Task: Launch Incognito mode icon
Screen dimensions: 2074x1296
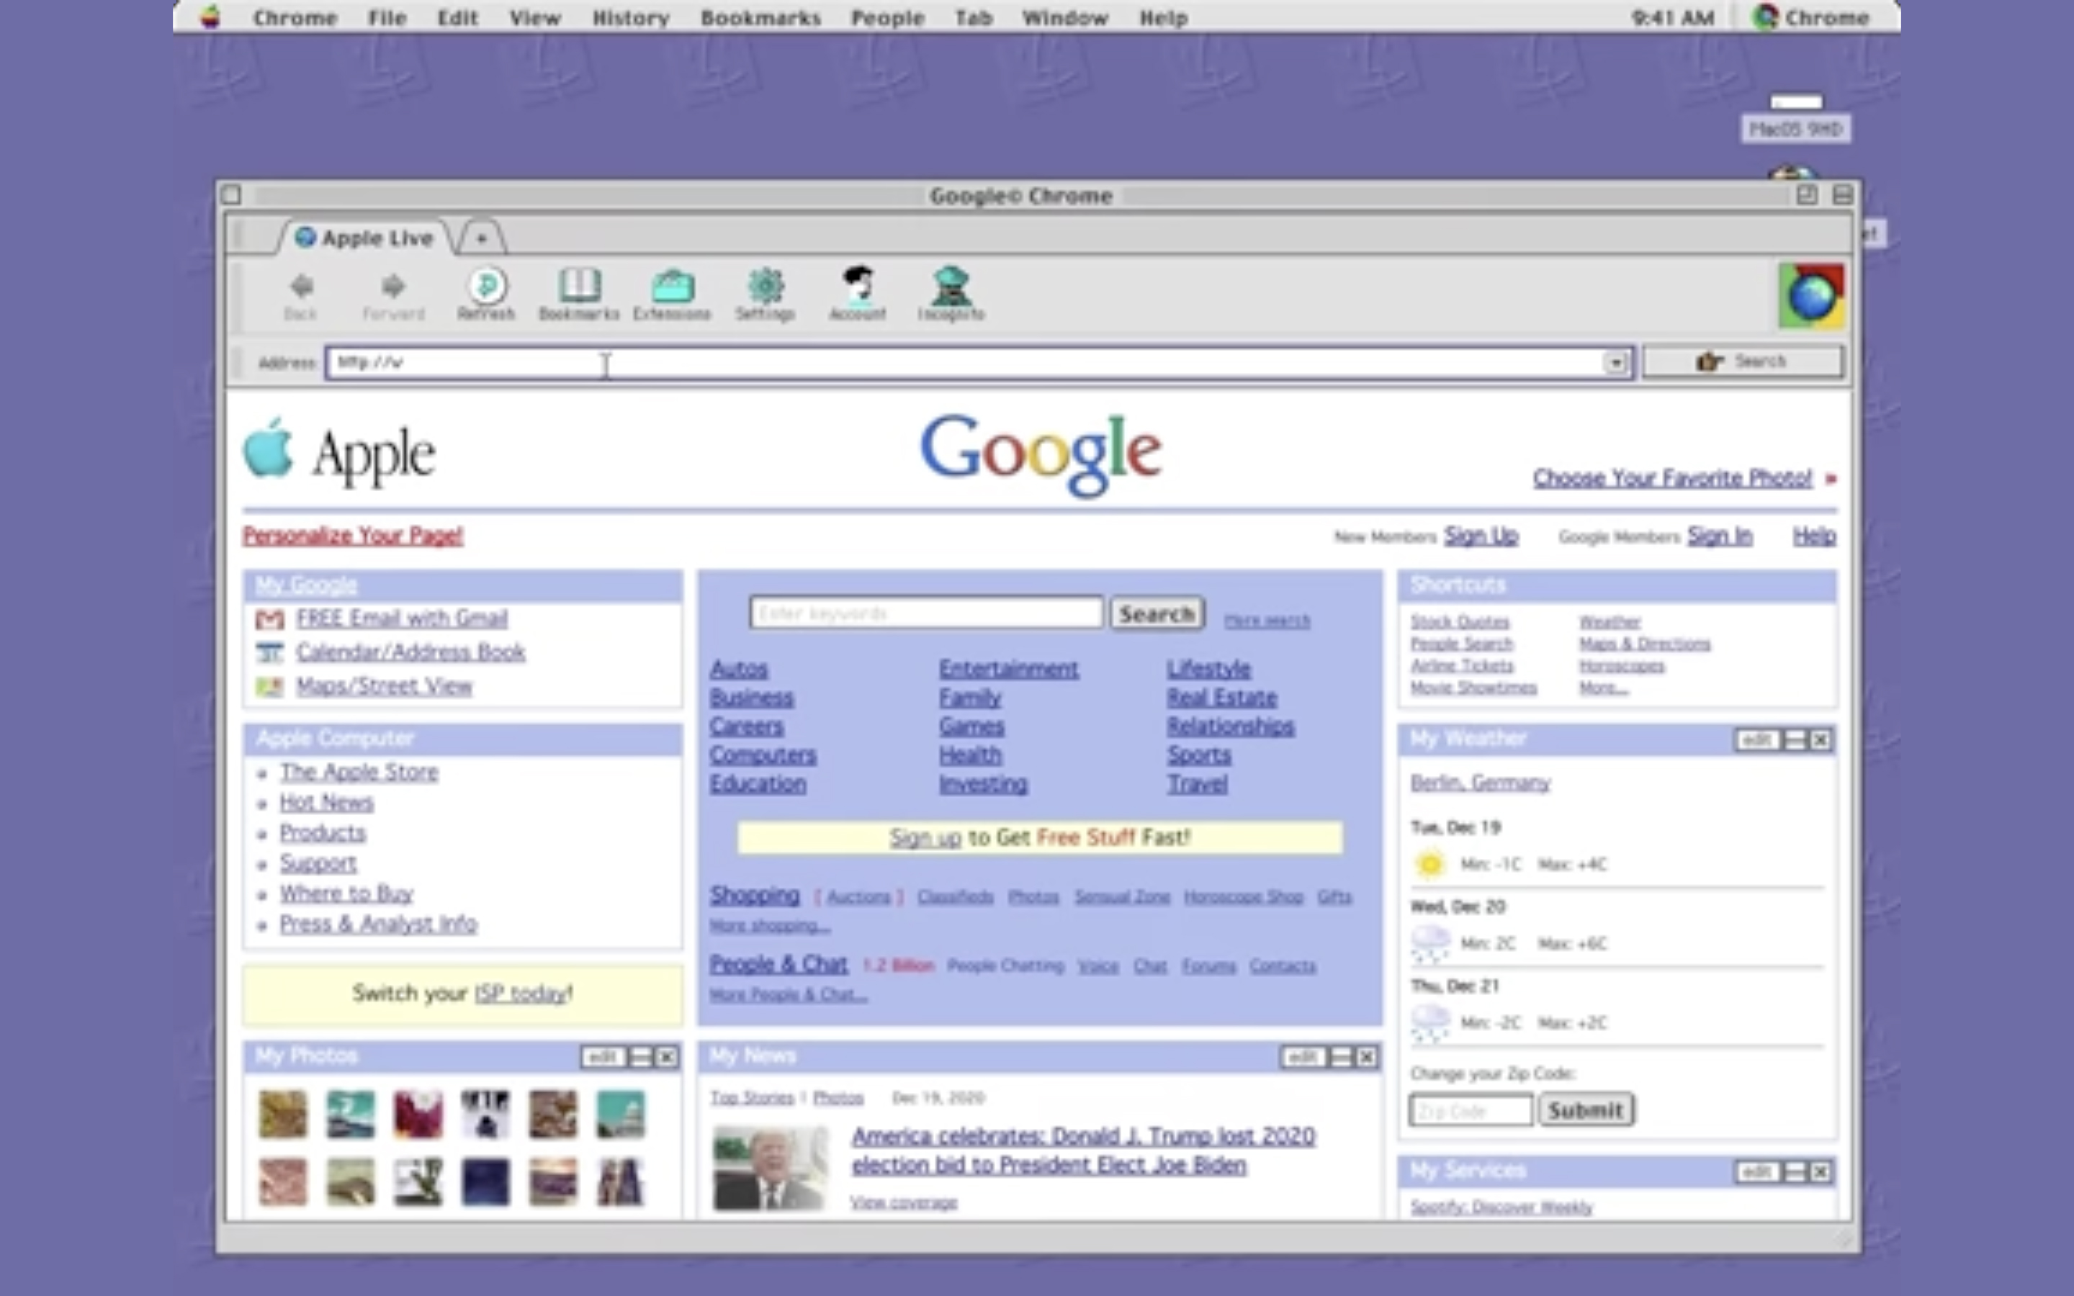Action: pyautogui.click(x=951, y=285)
